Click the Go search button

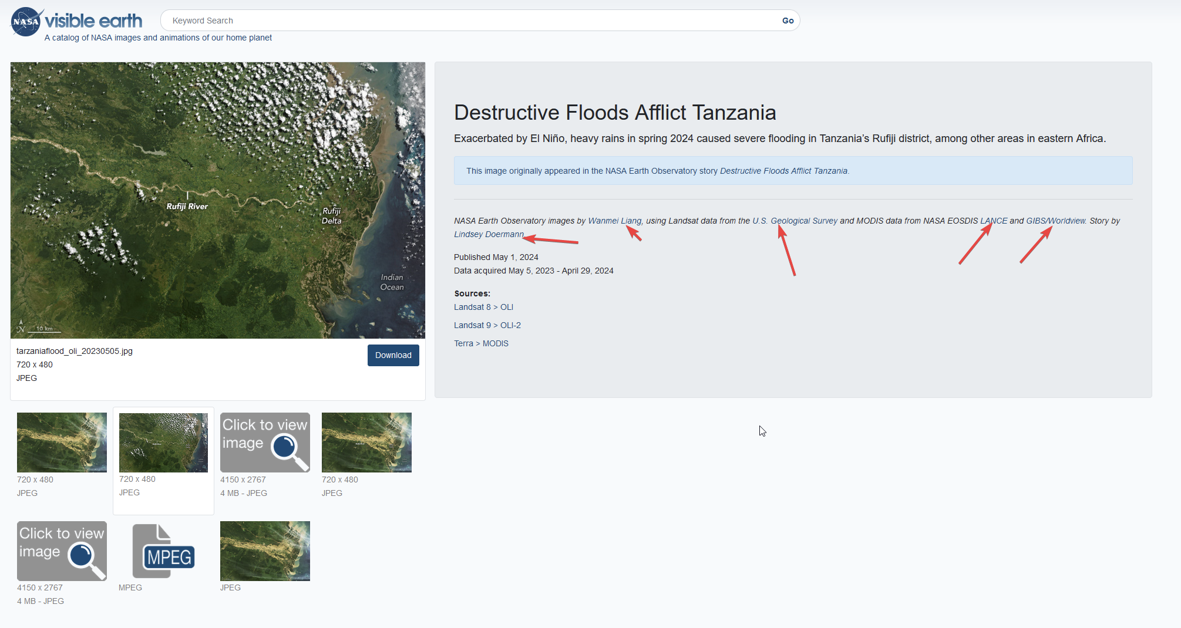click(788, 21)
